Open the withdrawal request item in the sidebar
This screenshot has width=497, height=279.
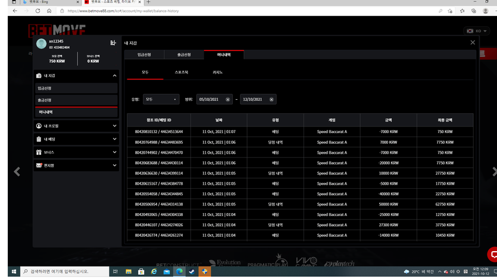(x=76, y=100)
